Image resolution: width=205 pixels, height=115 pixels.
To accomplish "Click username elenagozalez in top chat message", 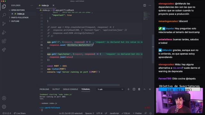I will [x=166, y=4].
